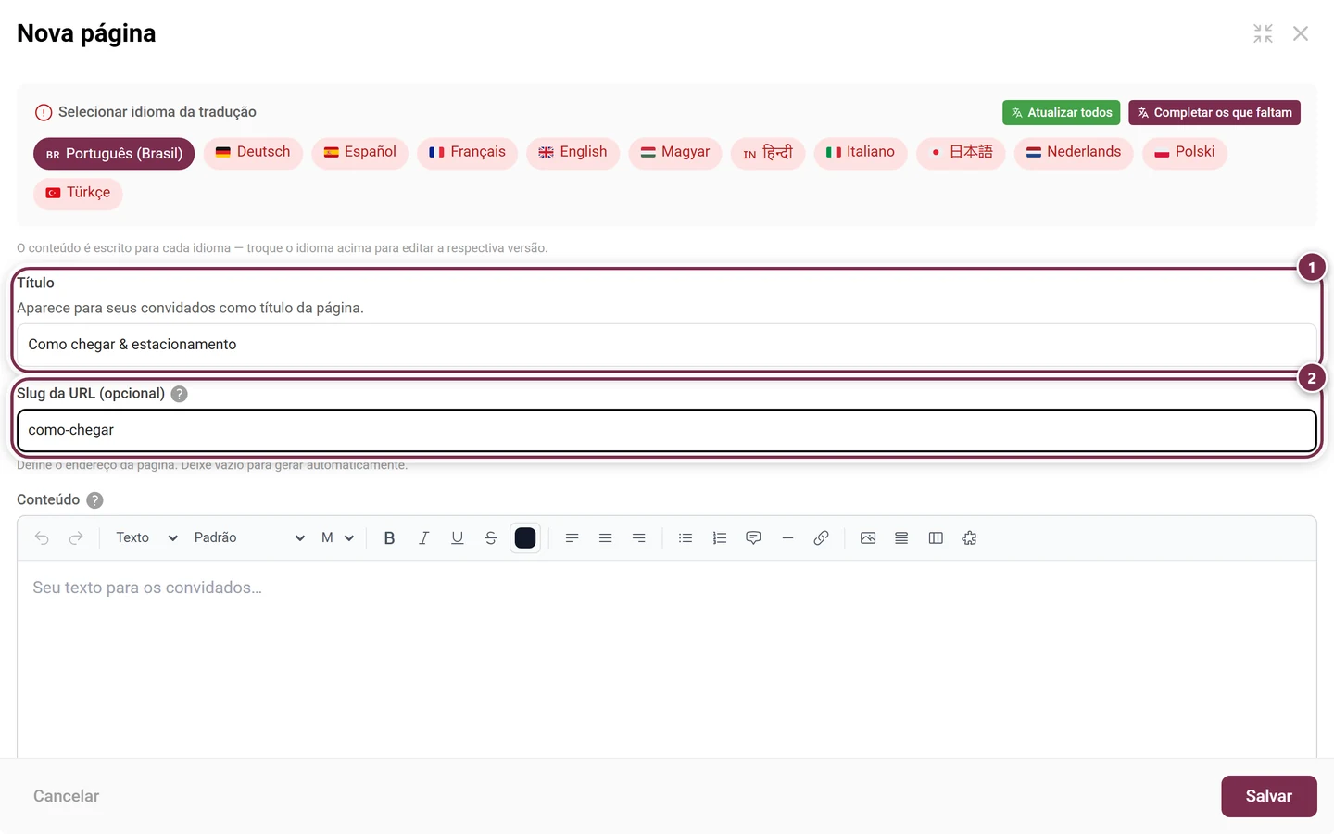Click the Salvar button
This screenshot has height=834, width=1334.
(x=1268, y=796)
